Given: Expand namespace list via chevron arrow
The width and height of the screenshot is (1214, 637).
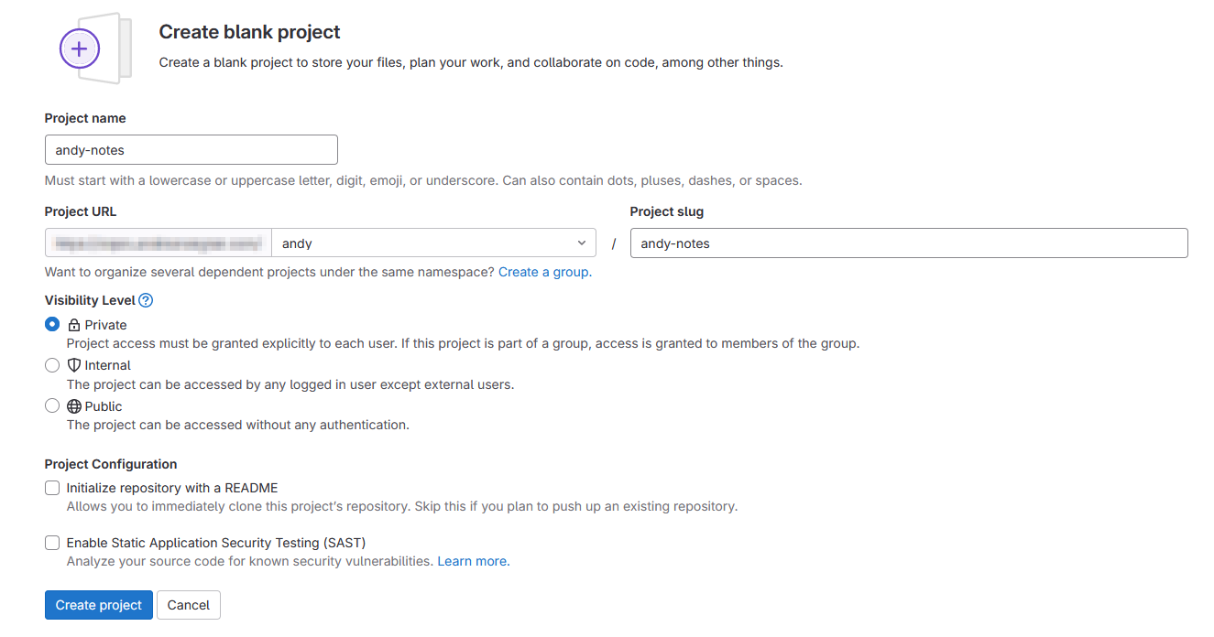Looking at the screenshot, I should pyautogui.click(x=582, y=243).
